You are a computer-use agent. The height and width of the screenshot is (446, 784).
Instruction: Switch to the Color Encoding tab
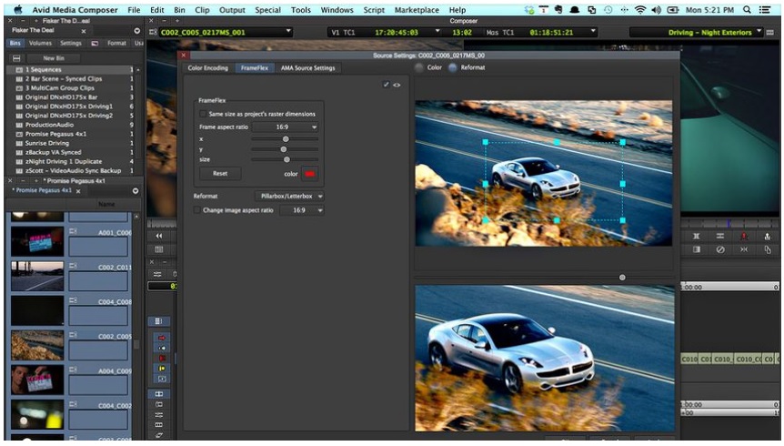point(208,68)
